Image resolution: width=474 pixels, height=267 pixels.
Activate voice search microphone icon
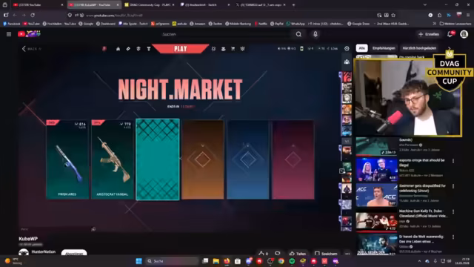(x=316, y=34)
